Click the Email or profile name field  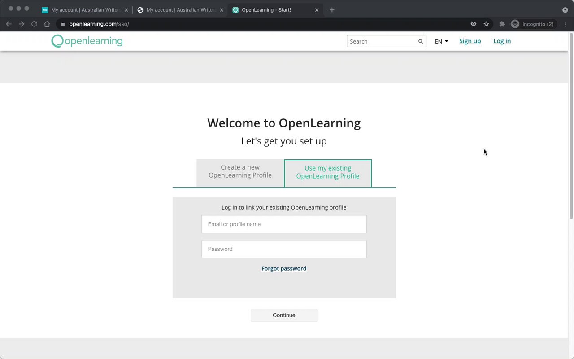(284, 224)
